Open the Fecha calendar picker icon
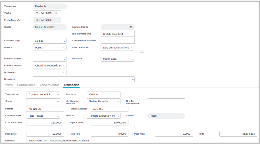This screenshot has width=260, height=144. [x=55, y=13]
